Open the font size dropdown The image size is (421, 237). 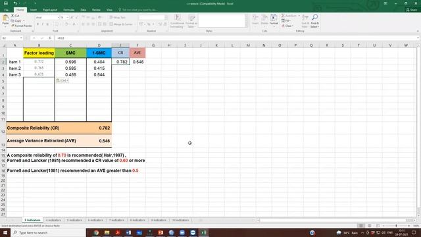pos(67,18)
